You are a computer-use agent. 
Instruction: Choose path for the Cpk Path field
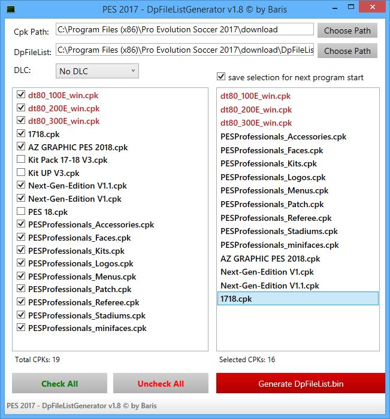[x=347, y=31]
